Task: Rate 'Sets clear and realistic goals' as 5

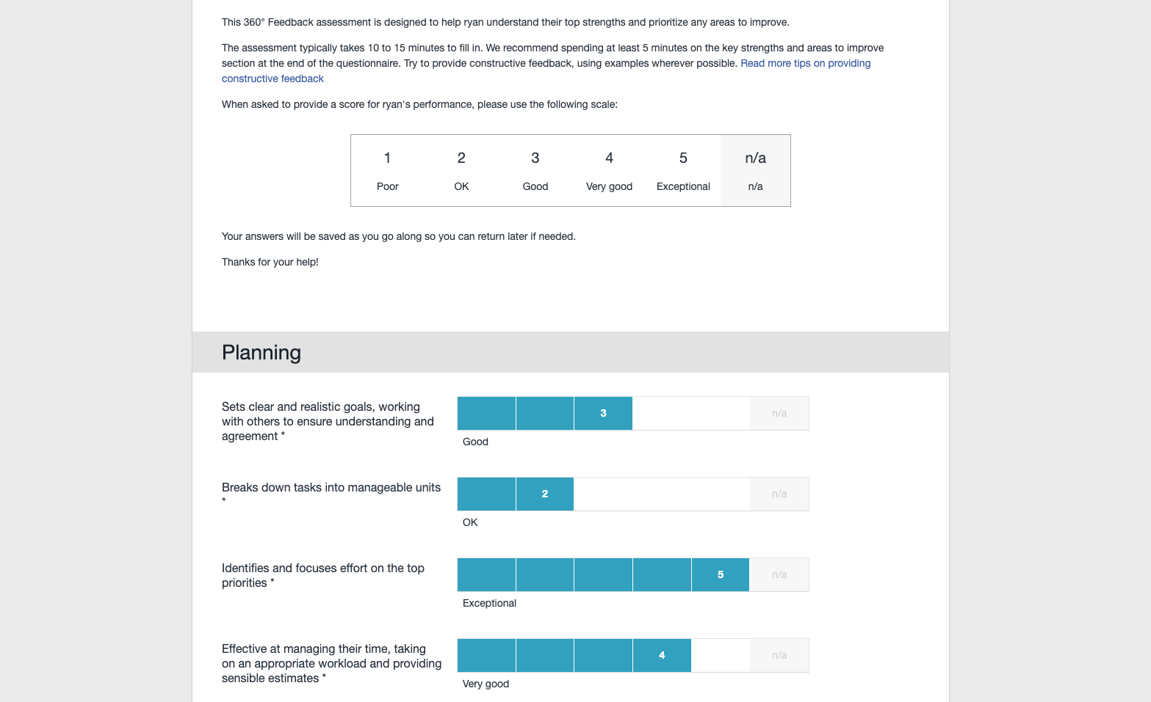Action: (721, 414)
